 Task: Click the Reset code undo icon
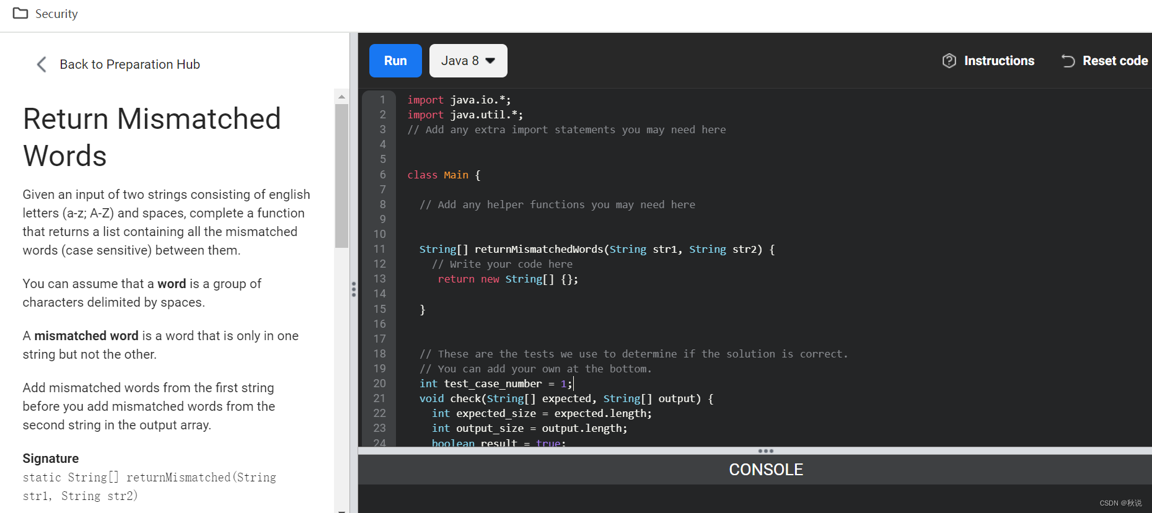tap(1068, 61)
